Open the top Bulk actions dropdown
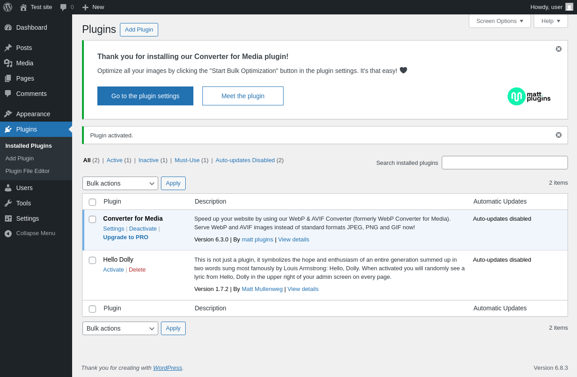577x377 pixels. (120, 183)
